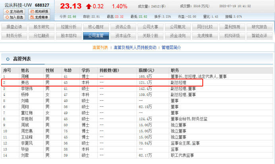Click name 毕垒 in row 13
The height and width of the screenshot is (164, 275).
click(25, 149)
